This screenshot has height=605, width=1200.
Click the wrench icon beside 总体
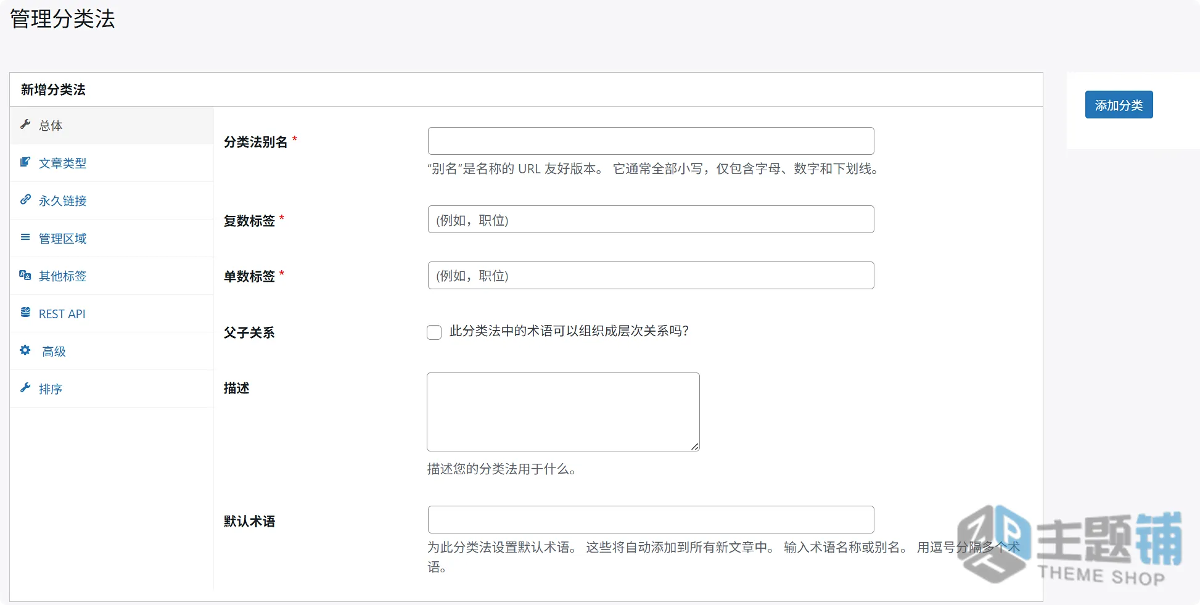click(x=25, y=124)
